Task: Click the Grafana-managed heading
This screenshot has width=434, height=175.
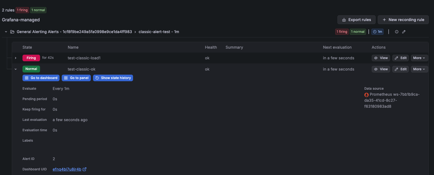Action: tap(21, 20)
